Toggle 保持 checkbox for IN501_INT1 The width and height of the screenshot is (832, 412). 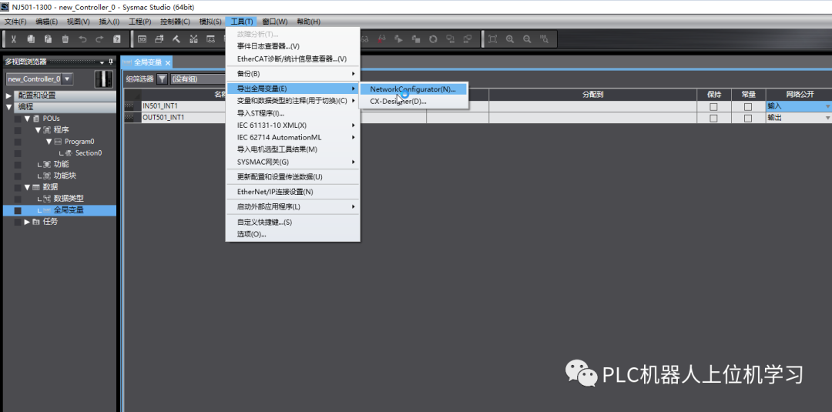point(713,106)
